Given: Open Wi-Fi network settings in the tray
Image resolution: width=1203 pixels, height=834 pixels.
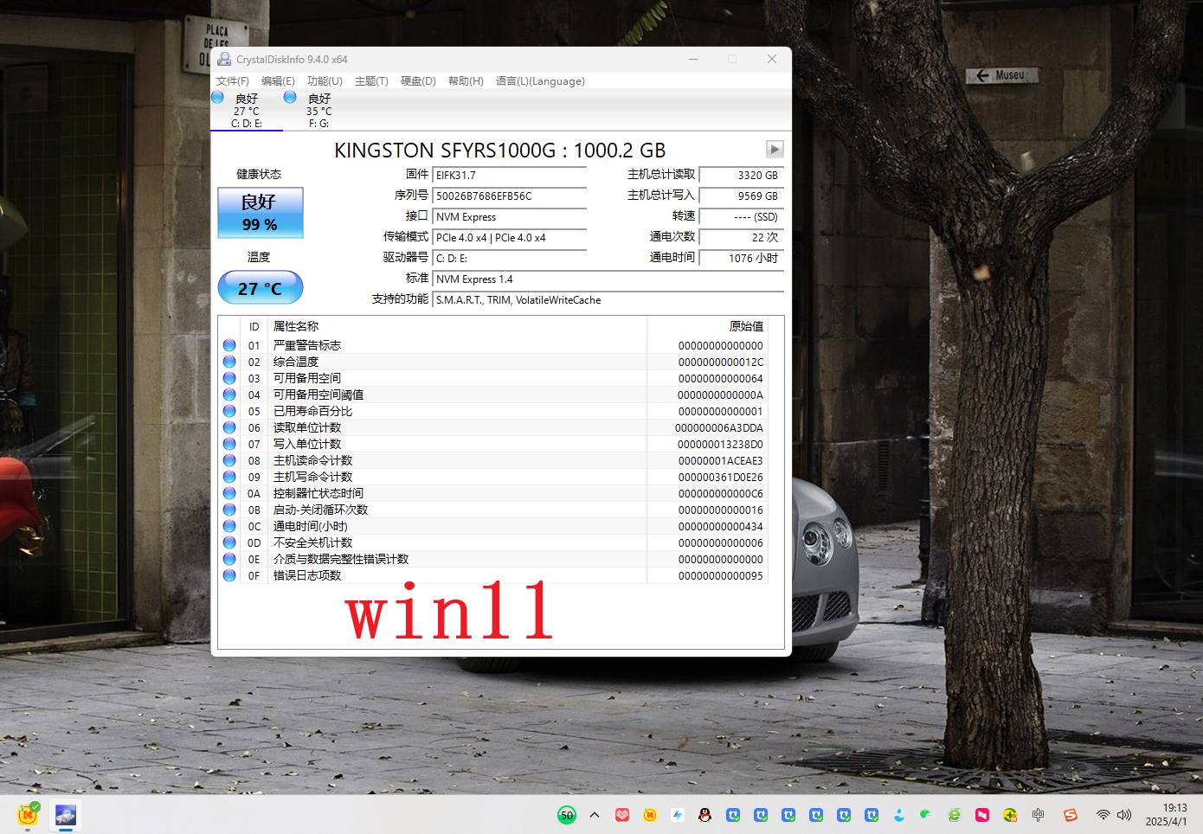Looking at the screenshot, I should [x=1103, y=815].
